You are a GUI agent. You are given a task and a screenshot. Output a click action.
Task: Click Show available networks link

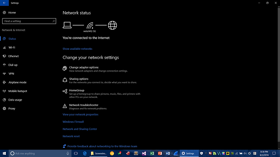[77, 49]
